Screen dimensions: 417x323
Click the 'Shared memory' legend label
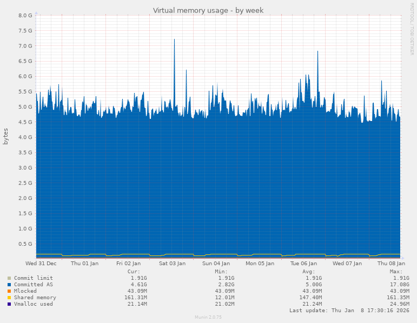(x=35, y=297)
